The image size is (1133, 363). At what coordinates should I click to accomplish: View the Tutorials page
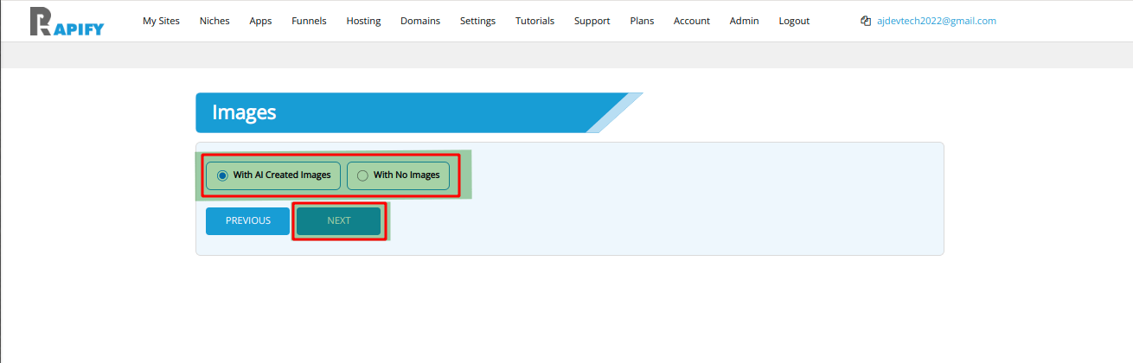click(x=534, y=21)
